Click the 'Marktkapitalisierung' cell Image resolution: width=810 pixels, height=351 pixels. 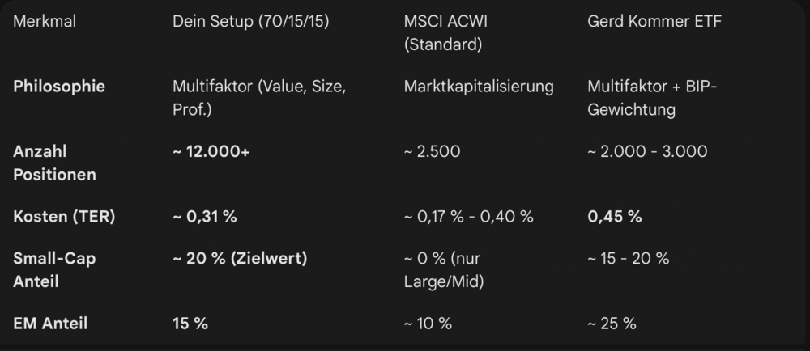(478, 87)
